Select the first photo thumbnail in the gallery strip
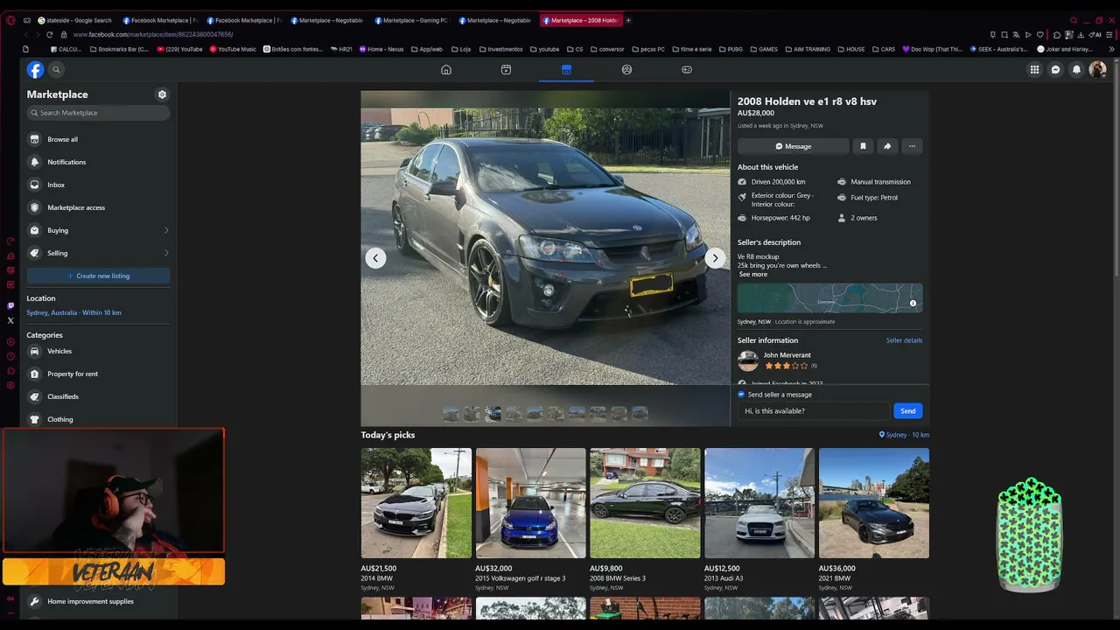Image resolution: width=1120 pixels, height=630 pixels. pos(451,413)
